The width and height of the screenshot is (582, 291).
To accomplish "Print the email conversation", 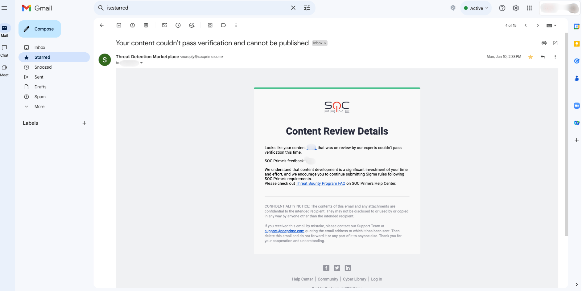I will tap(544, 43).
